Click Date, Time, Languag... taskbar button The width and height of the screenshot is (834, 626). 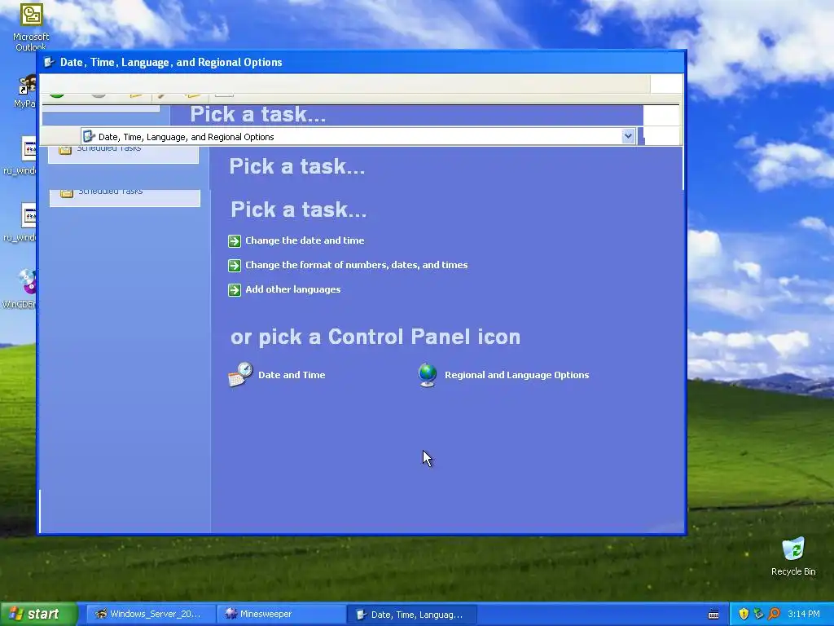click(x=411, y=615)
